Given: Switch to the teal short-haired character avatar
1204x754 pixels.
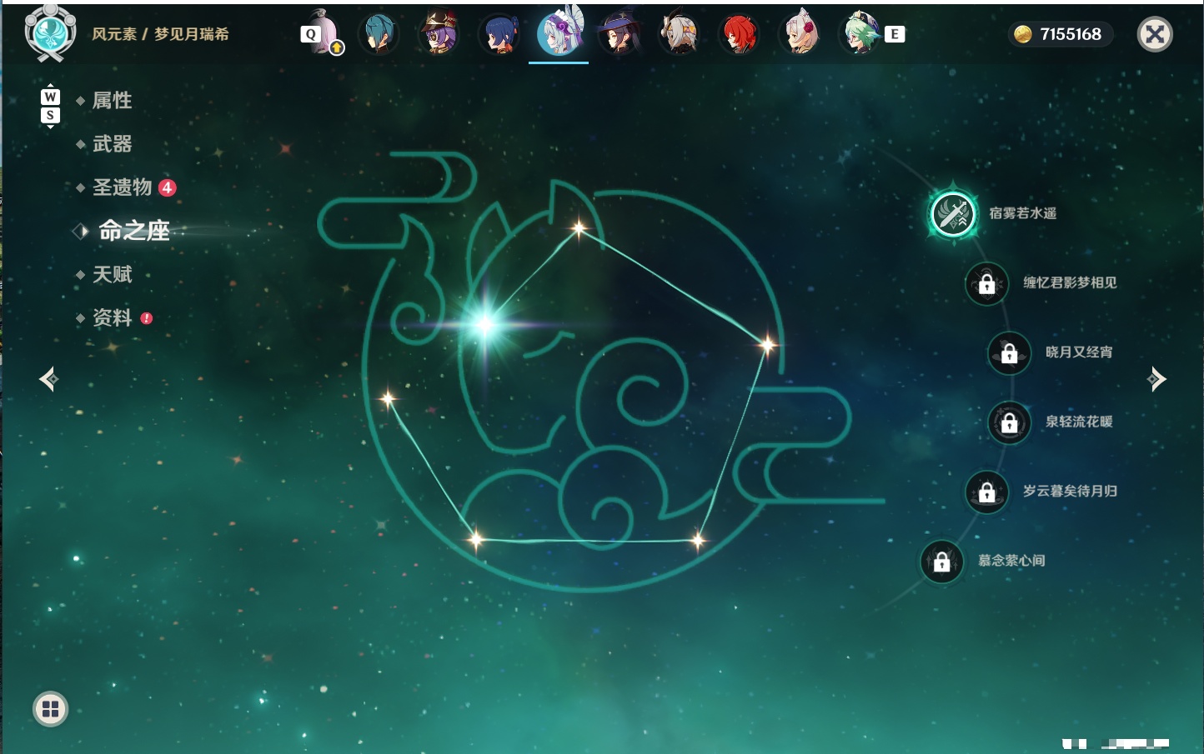Looking at the screenshot, I should tap(379, 34).
